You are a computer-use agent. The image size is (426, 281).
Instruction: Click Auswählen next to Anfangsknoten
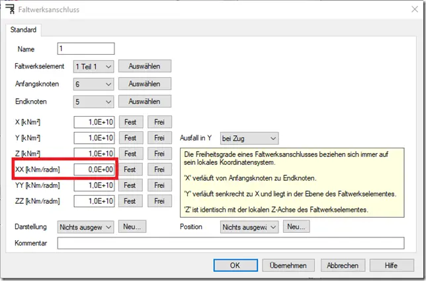coord(144,84)
